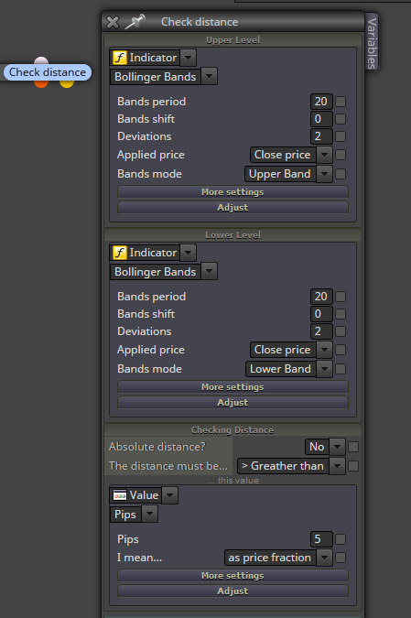Open the Upper Band mode dropdown
Screen dimensions: 411x618
click(x=288, y=174)
